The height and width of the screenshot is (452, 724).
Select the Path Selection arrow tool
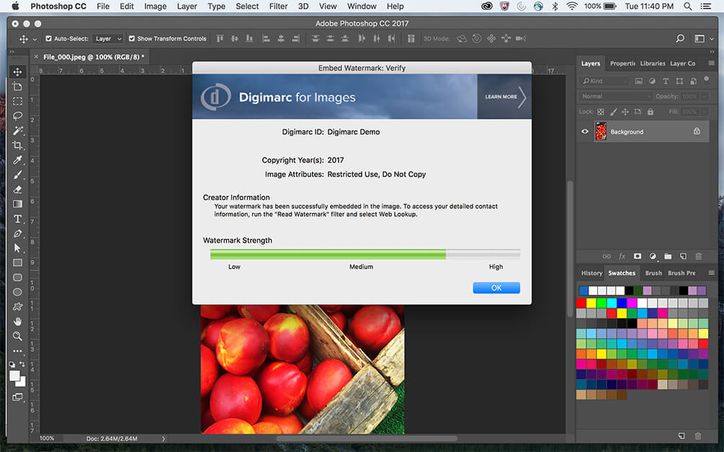(17, 248)
